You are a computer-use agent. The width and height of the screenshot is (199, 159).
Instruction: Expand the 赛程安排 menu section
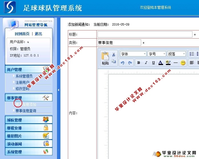pos(29,128)
